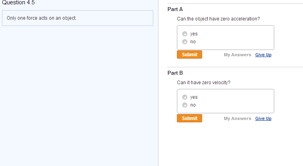
Task: Select the yes radio button in Part A
Action: (x=185, y=34)
